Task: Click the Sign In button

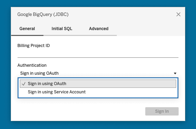Action: pyautogui.click(x=162, y=111)
